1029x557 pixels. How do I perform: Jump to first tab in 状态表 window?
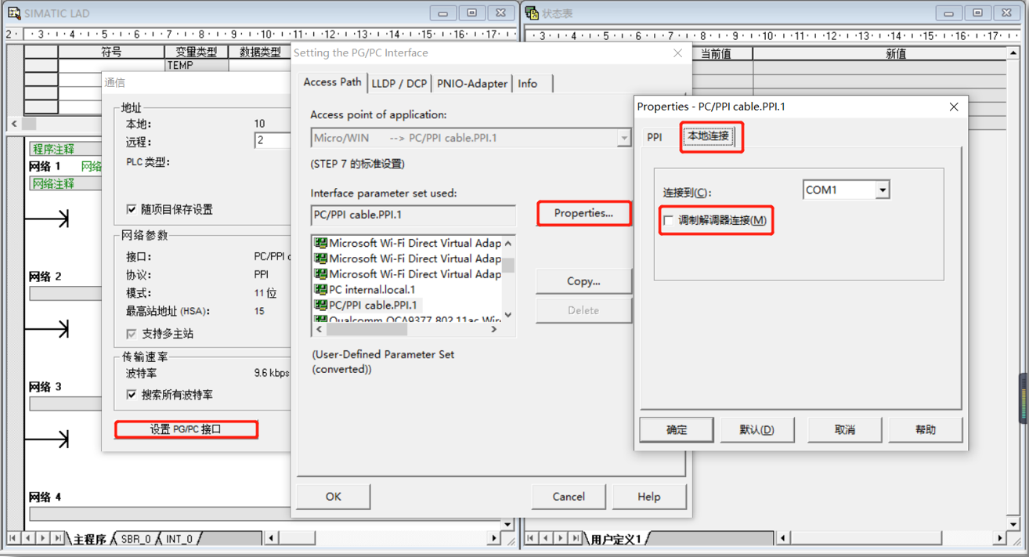click(532, 539)
